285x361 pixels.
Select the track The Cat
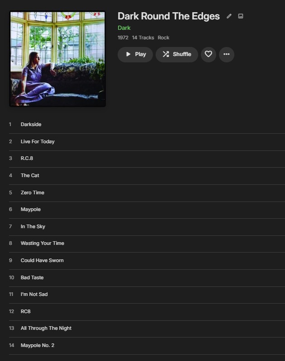[147, 176]
